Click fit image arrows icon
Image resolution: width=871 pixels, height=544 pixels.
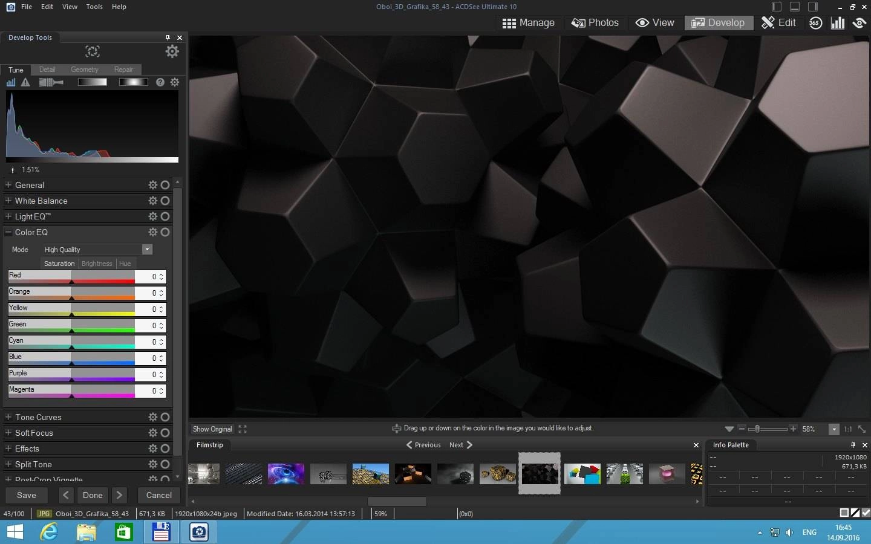pyautogui.click(x=862, y=429)
